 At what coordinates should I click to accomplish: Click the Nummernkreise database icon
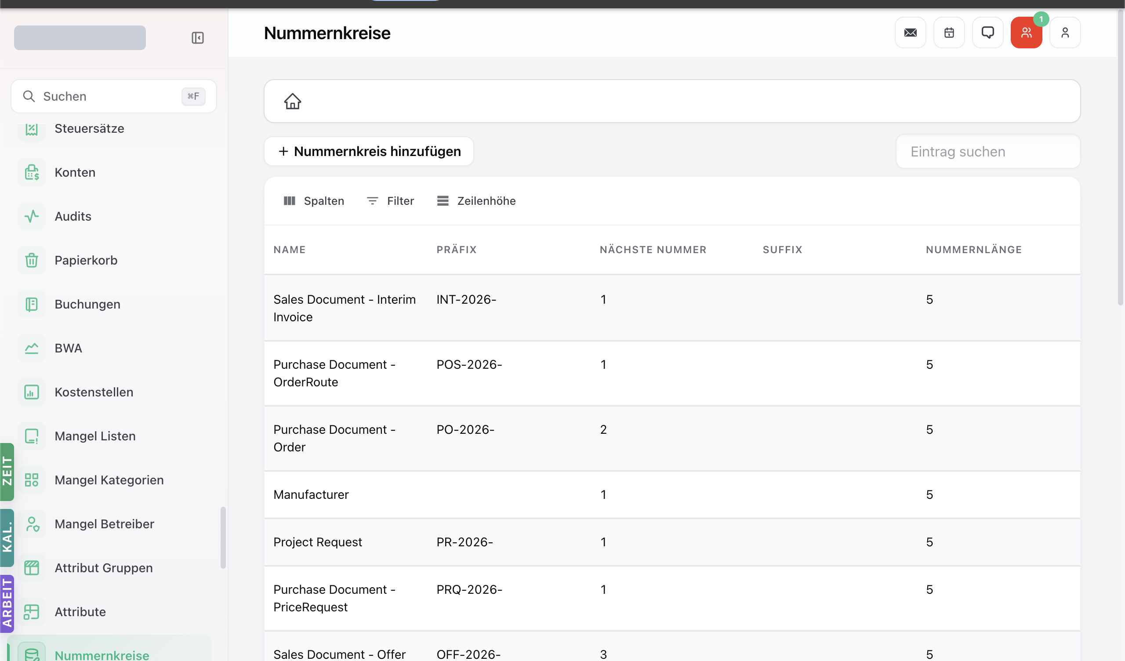(32, 653)
